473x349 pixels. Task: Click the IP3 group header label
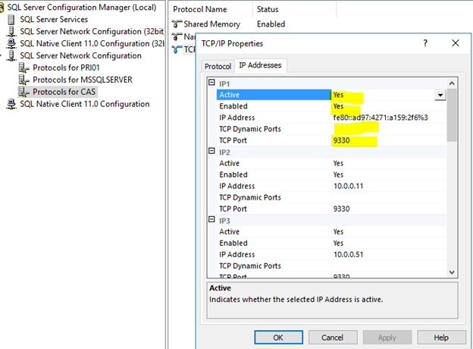(x=224, y=221)
